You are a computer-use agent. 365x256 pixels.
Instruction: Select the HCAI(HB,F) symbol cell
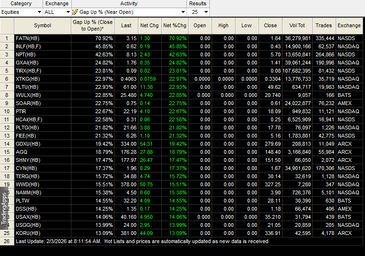tap(43, 119)
